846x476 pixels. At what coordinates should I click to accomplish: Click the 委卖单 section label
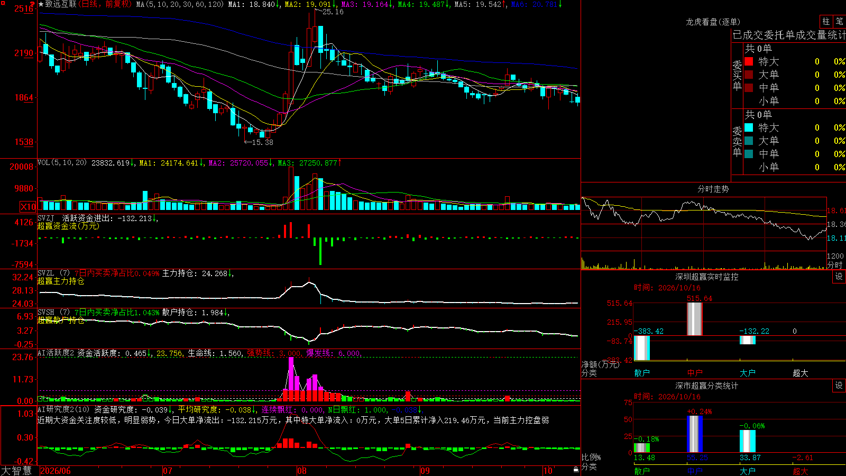(x=737, y=141)
